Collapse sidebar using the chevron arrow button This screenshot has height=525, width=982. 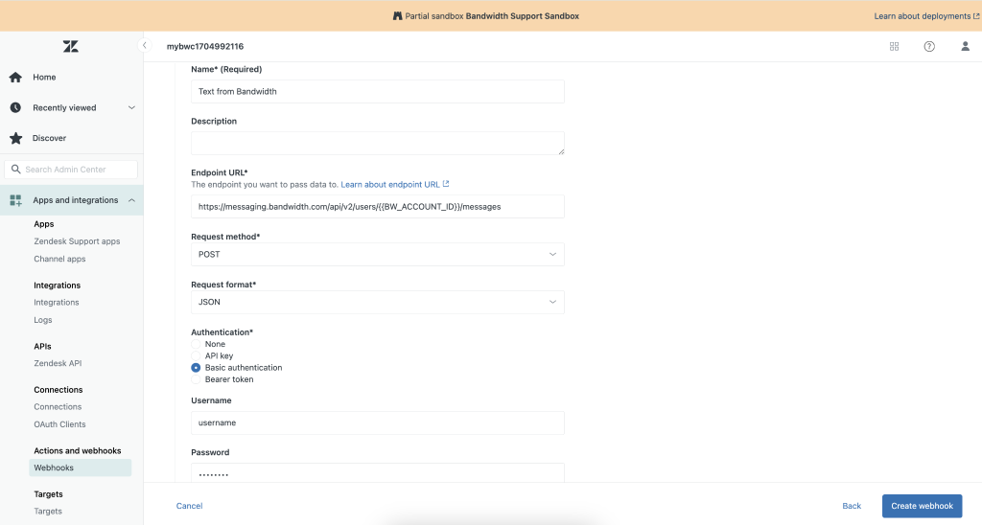pos(145,46)
